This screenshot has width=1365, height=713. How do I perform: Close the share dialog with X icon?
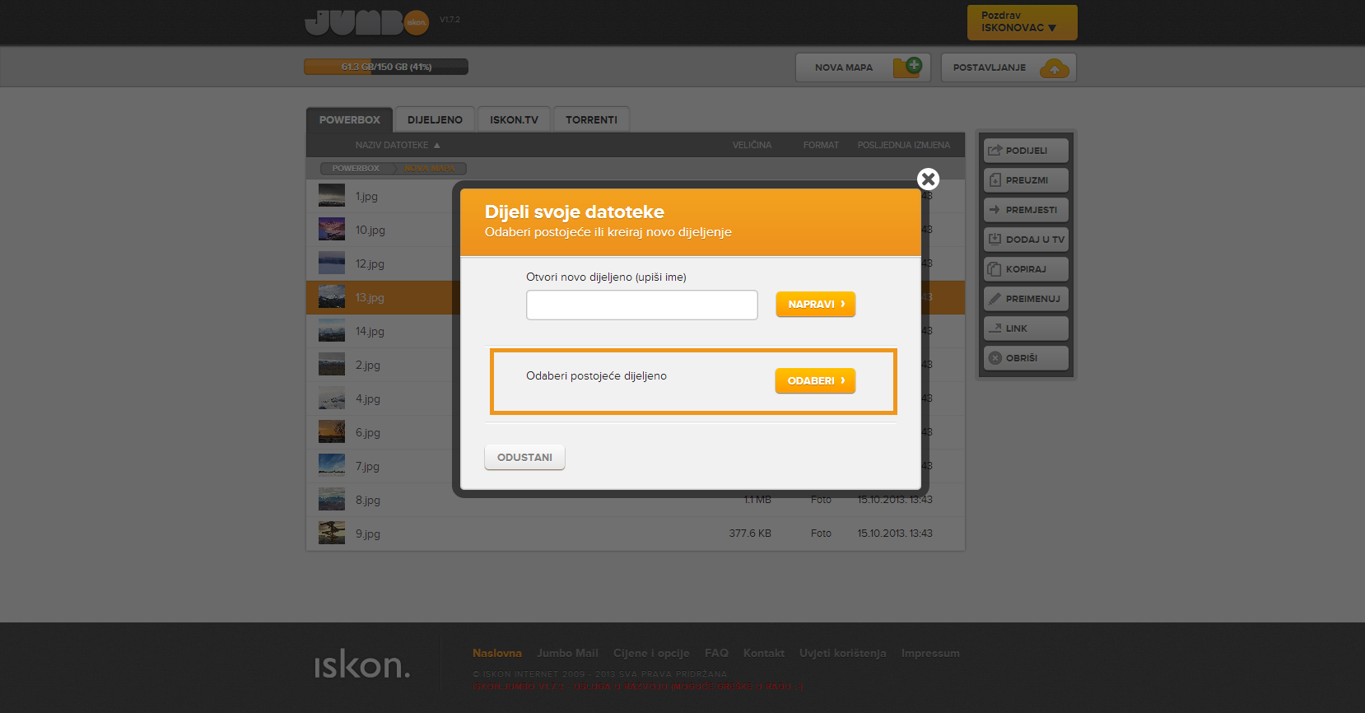click(928, 179)
